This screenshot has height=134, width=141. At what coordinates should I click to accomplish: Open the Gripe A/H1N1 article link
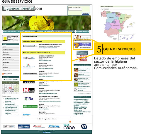point(84,80)
